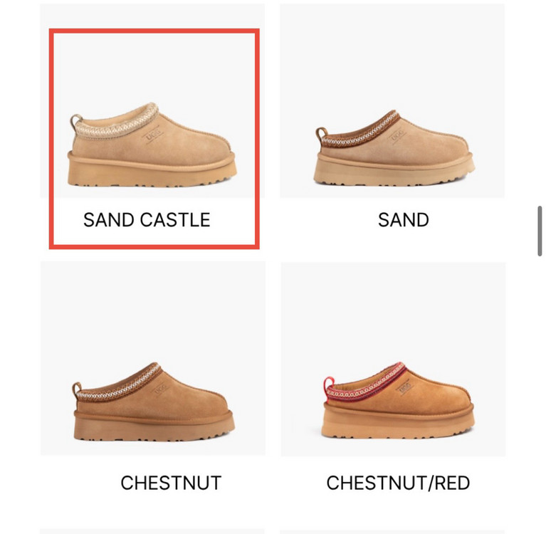Image resolution: width=546 pixels, height=534 pixels.
Task: Click the UGG logo on Chestnut/Red shoe
Action: [404, 387]
